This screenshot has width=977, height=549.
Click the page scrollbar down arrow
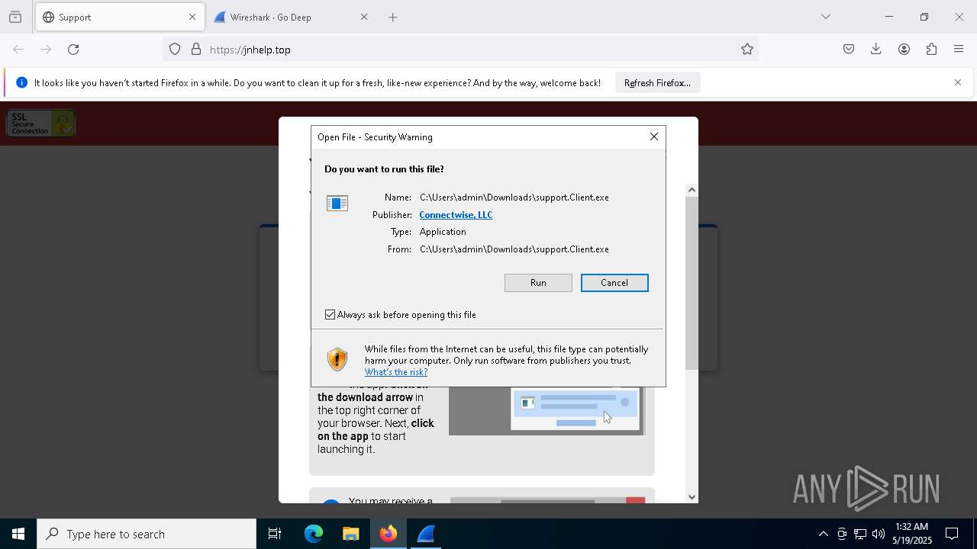point(692,497)
